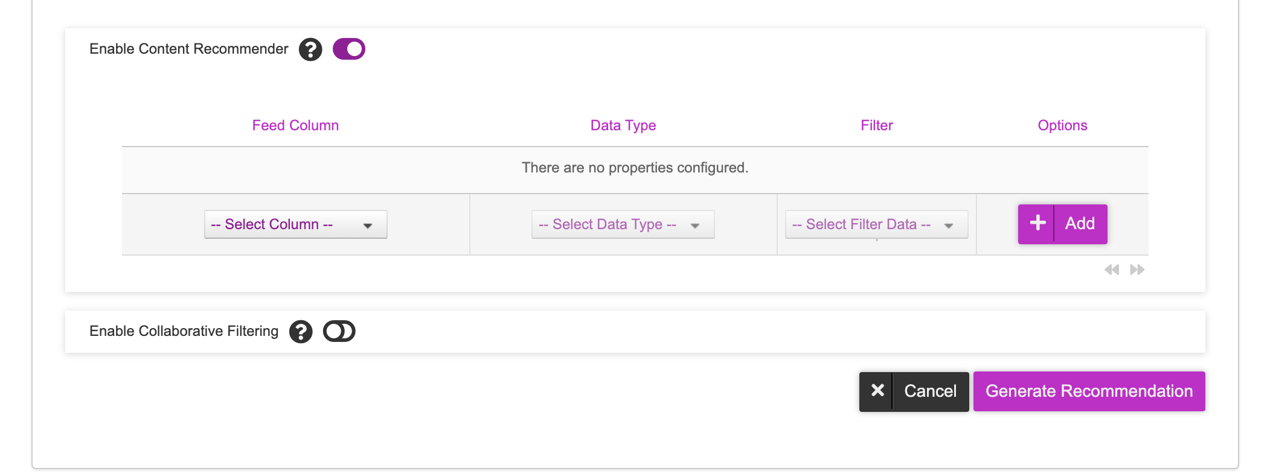Enable the Collaborative Filtering toggle

click(339, 331)
